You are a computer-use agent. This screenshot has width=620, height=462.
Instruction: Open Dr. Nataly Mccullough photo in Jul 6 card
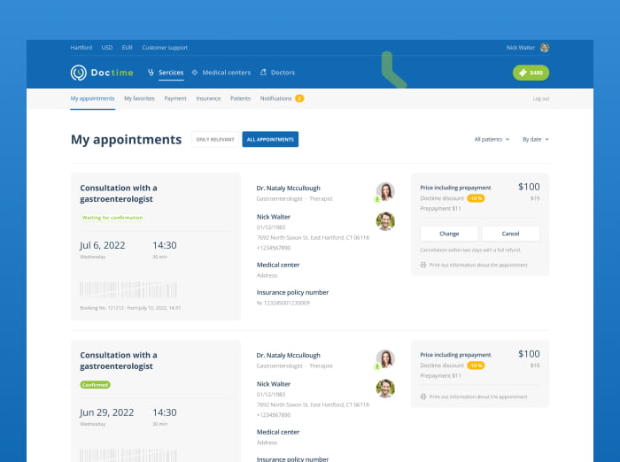click(385, 192)
